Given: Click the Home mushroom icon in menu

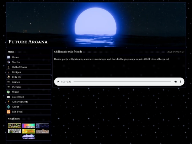Looking at the screenshot, I should point(9,57).
